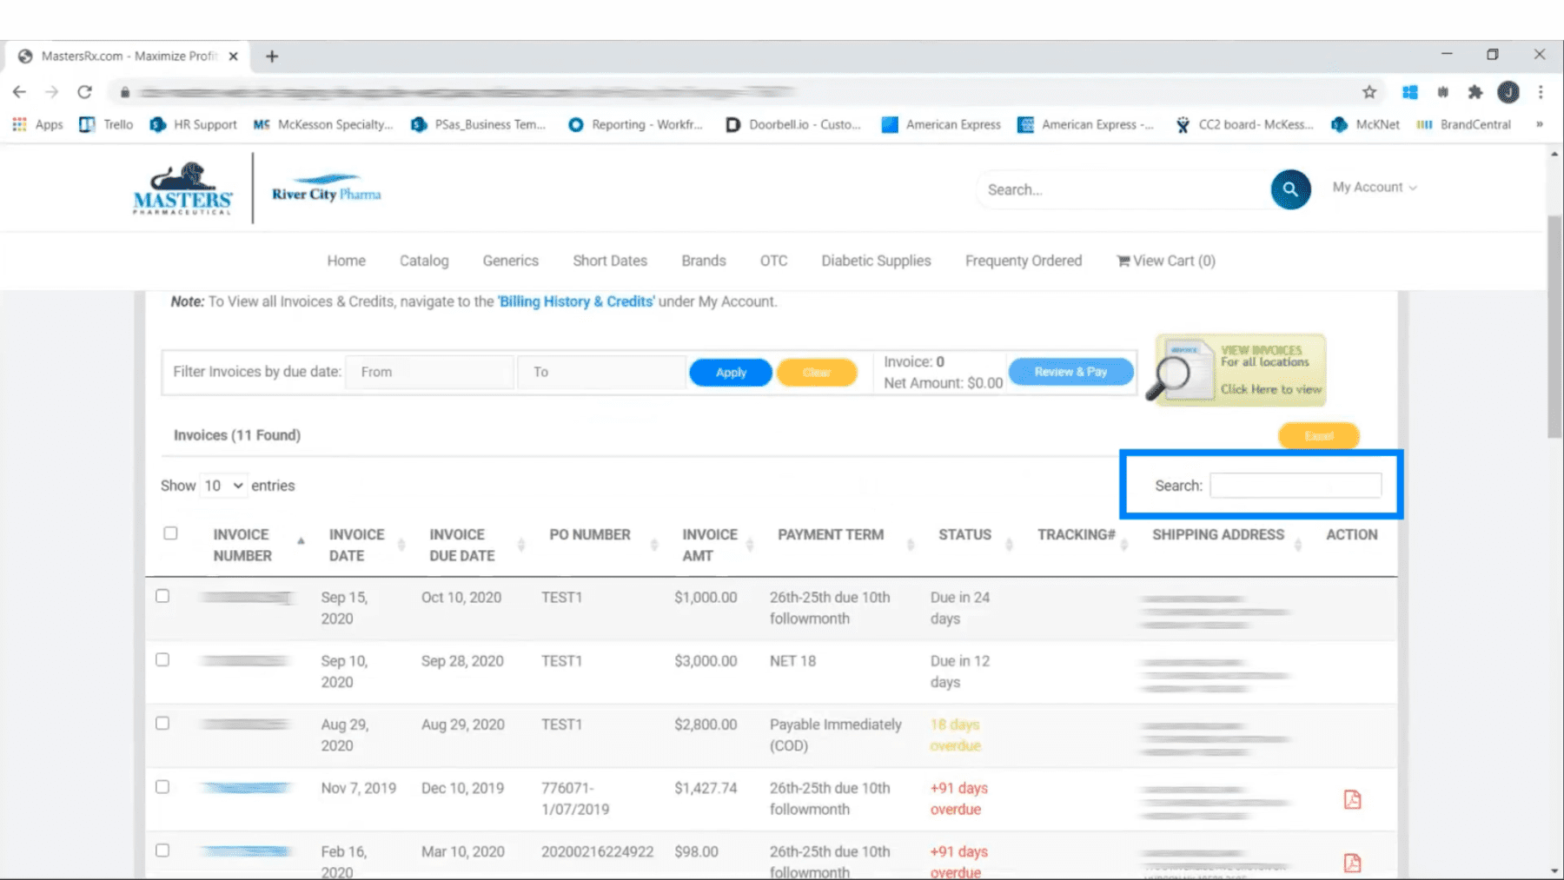1564x880 pixels.
Task: Check the select-all invoices checkbox in header
Action: [x=170, y=533]
